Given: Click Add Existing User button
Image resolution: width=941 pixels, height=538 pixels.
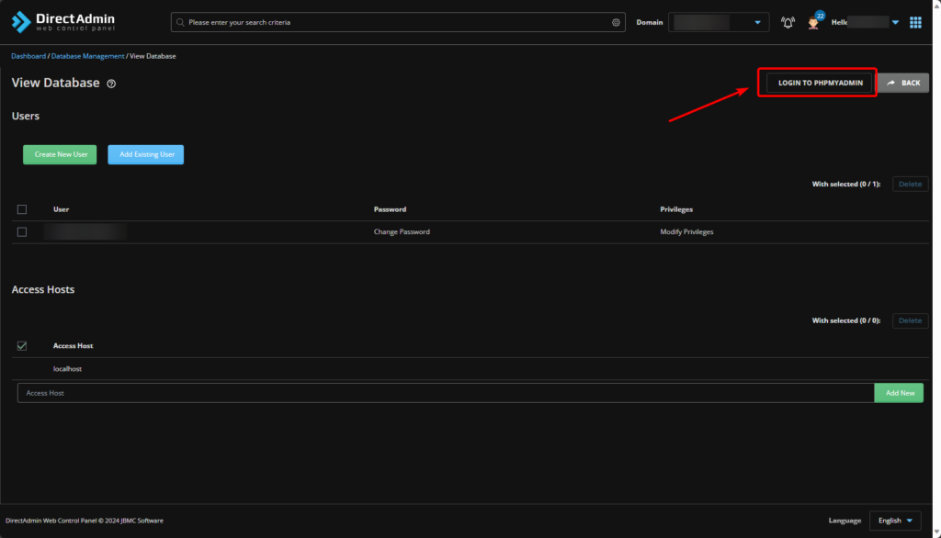Looking at the screenshot, I should point(146,154).
